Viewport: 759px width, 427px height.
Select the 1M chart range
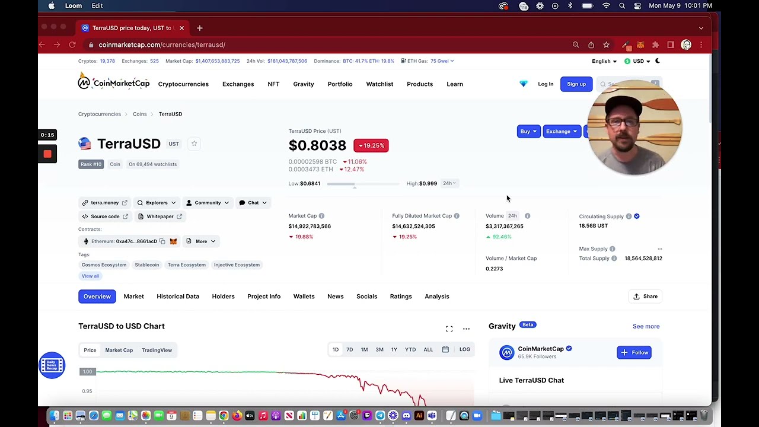pyautogui.click(x=364, y=349)
